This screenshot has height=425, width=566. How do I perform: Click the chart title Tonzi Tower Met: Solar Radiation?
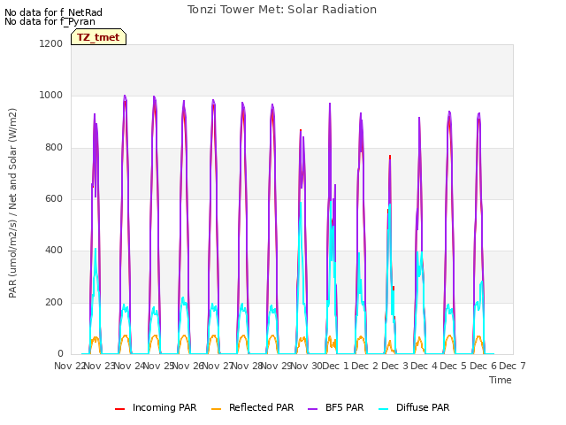point(282,10)
